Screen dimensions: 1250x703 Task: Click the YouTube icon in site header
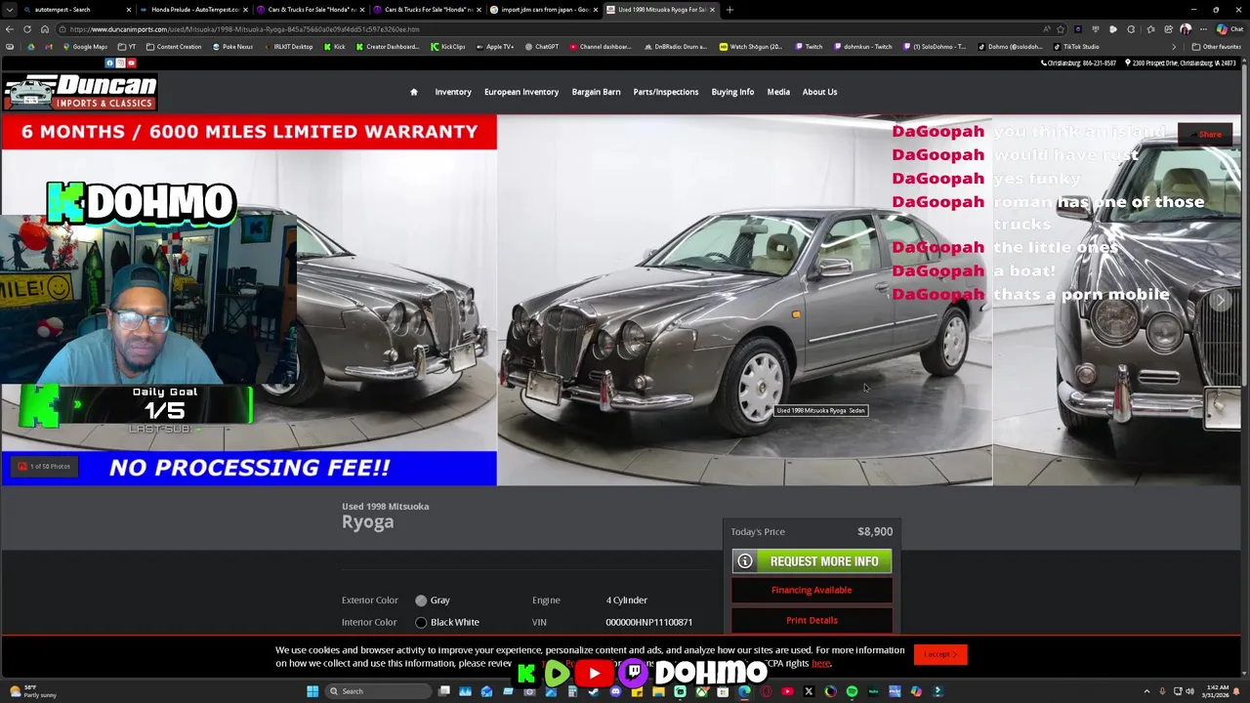(x=132, y=63)
